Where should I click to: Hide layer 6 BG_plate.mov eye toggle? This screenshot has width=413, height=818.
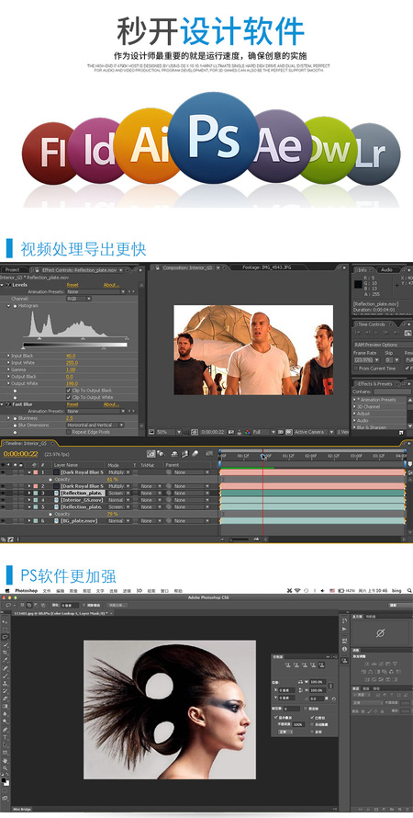3,520
